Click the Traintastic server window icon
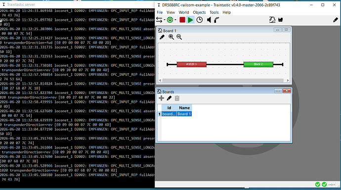The height and width of the screenshot is (190, 341). tap(3, 4)
